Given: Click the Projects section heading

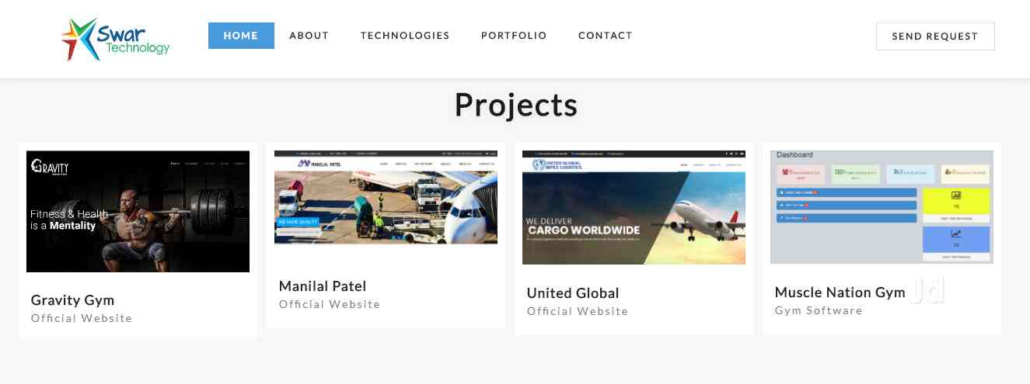Looking at the screenshot, I should tap(515, 105).
